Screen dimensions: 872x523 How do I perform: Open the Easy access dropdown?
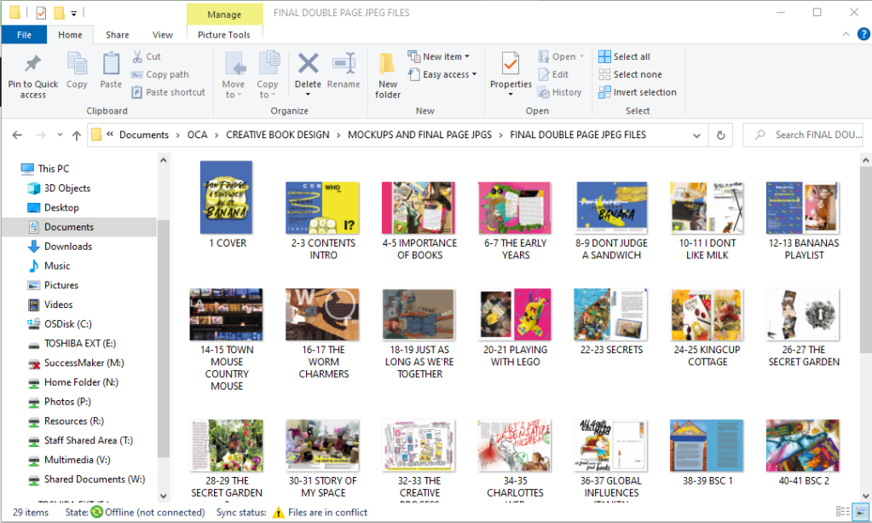443,74
